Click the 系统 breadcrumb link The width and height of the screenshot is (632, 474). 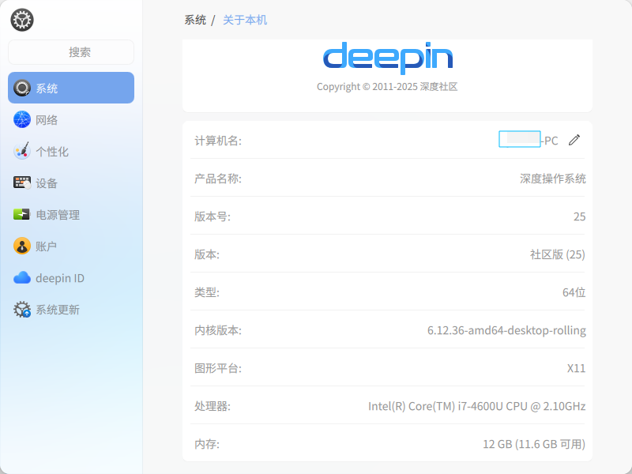point(195,20)
